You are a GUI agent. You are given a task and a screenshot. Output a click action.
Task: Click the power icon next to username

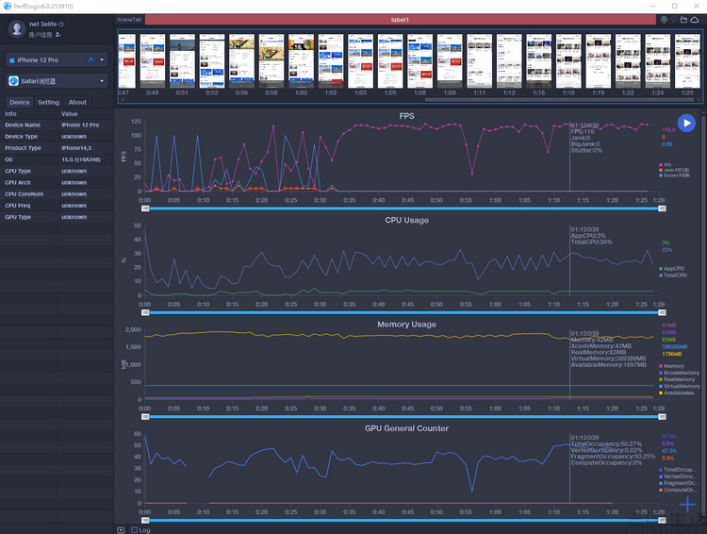61,24
